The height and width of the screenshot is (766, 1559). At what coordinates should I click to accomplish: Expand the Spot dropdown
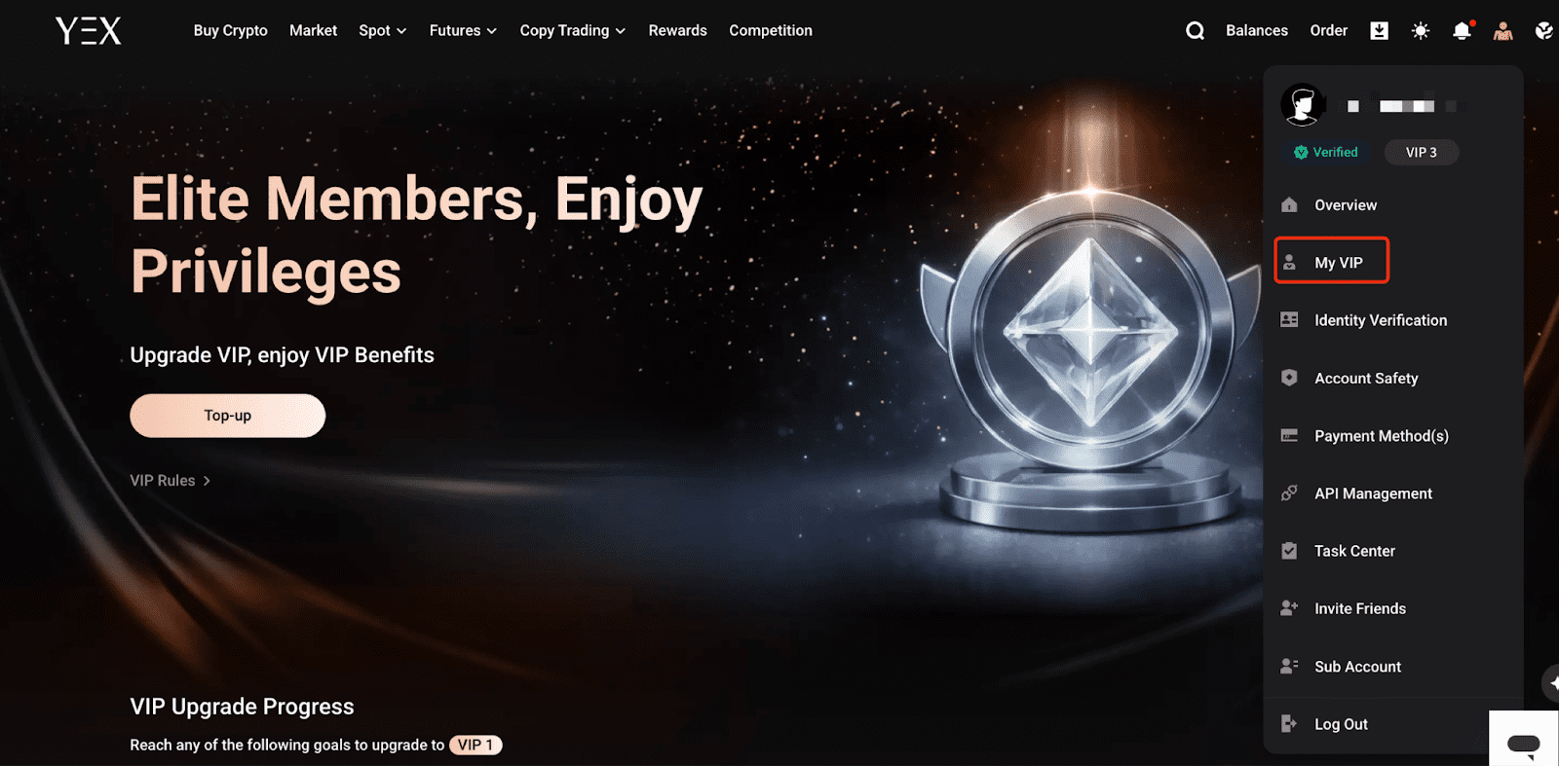[x=382, y=31]
